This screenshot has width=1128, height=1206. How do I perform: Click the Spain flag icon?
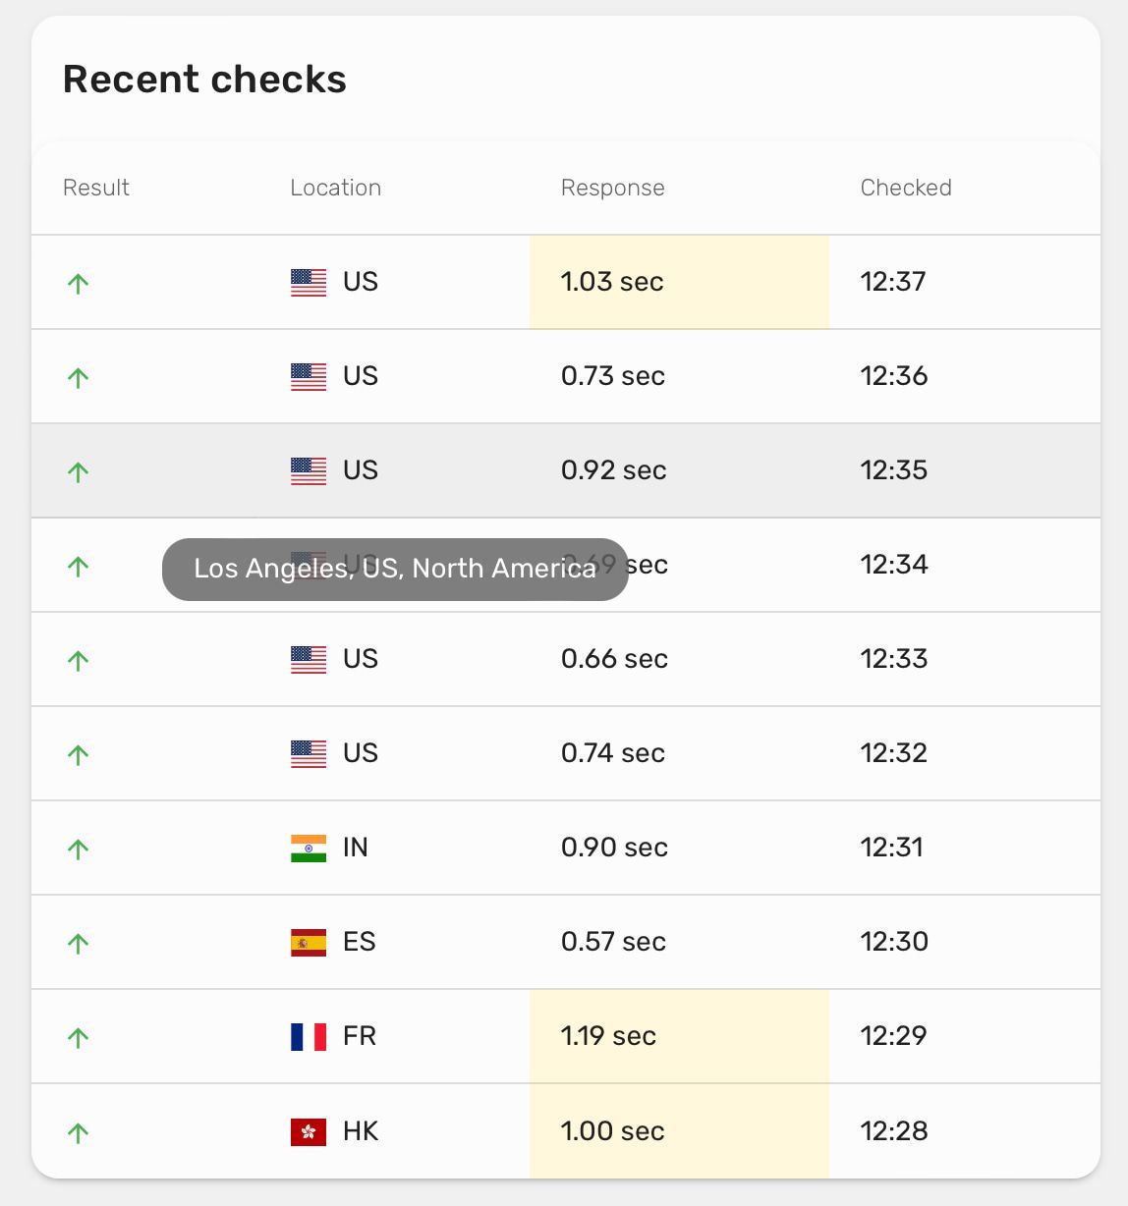point(308,942)
